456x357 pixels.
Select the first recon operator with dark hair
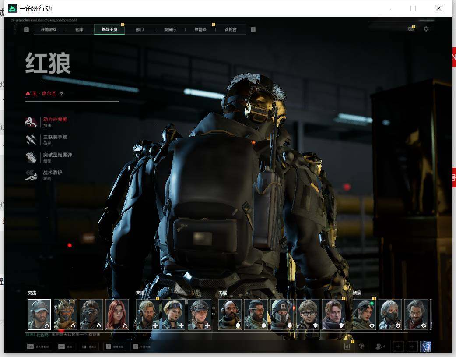pyautogui.click(x=364, y=315)
